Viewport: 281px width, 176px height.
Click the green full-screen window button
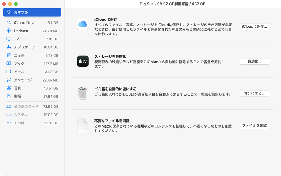[x=16, y=4]
